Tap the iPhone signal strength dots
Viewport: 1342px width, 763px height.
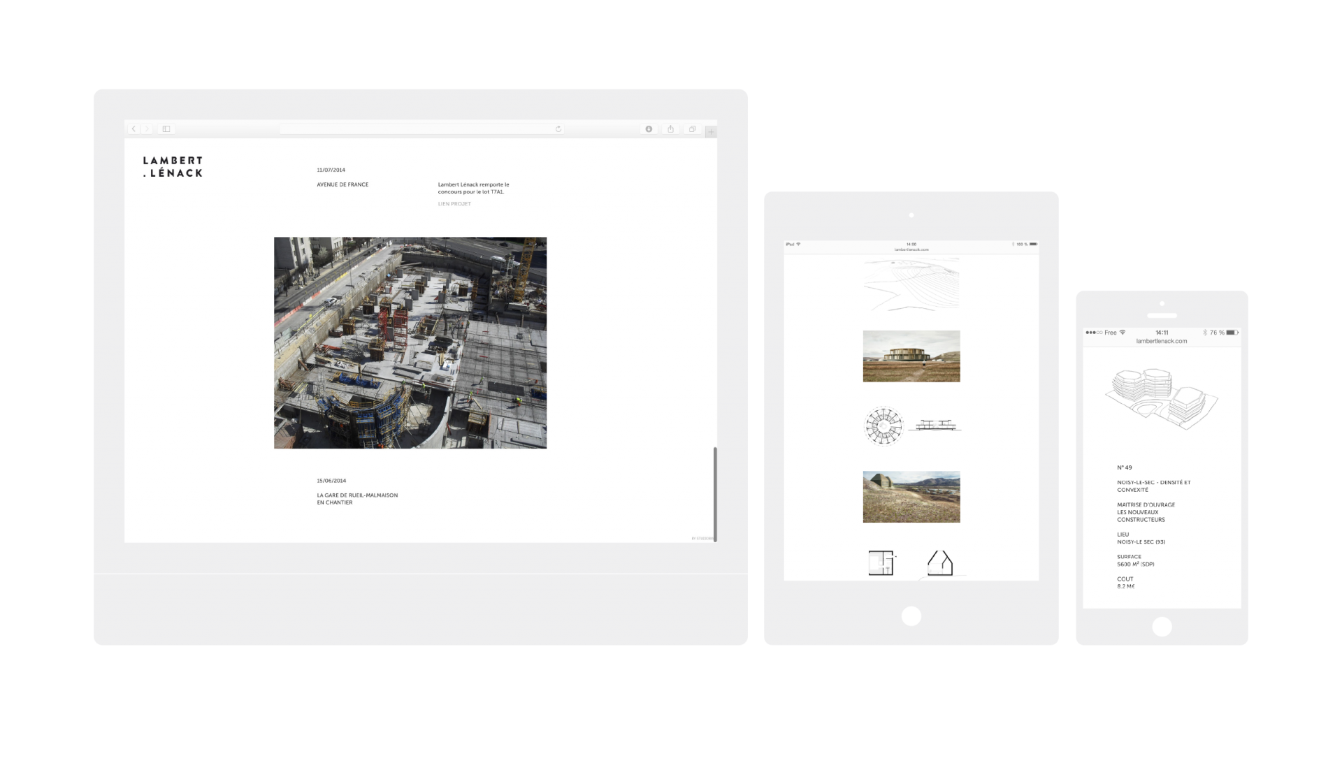click(1094, 333)
